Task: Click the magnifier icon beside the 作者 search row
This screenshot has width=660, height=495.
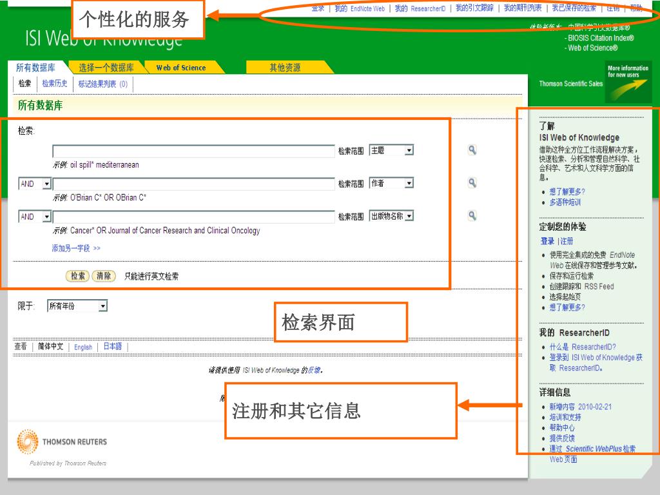Action: (x=472, y=183)
